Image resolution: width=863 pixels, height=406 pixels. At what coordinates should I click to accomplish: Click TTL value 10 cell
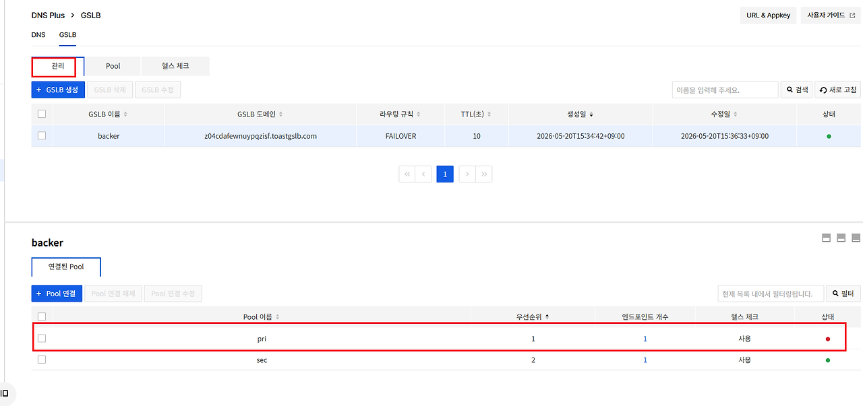click(477, 136)
